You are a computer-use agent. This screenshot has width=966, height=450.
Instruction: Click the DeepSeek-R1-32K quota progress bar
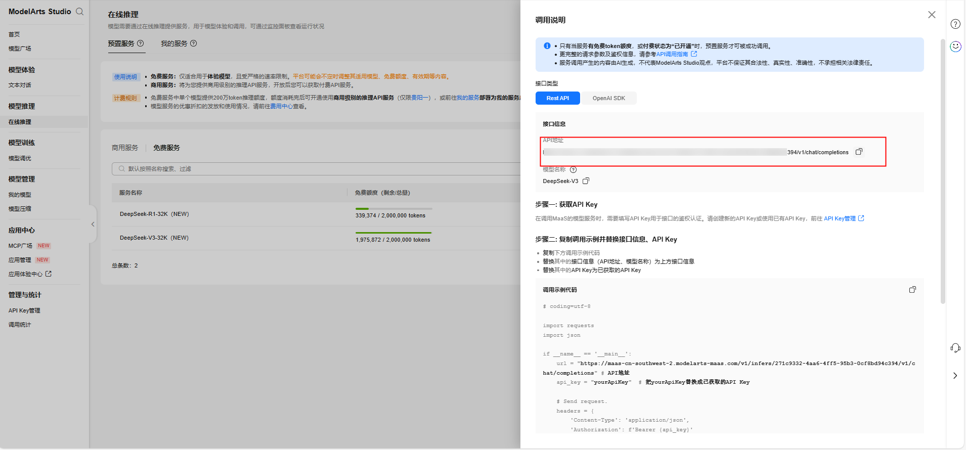tap(394, 208)
